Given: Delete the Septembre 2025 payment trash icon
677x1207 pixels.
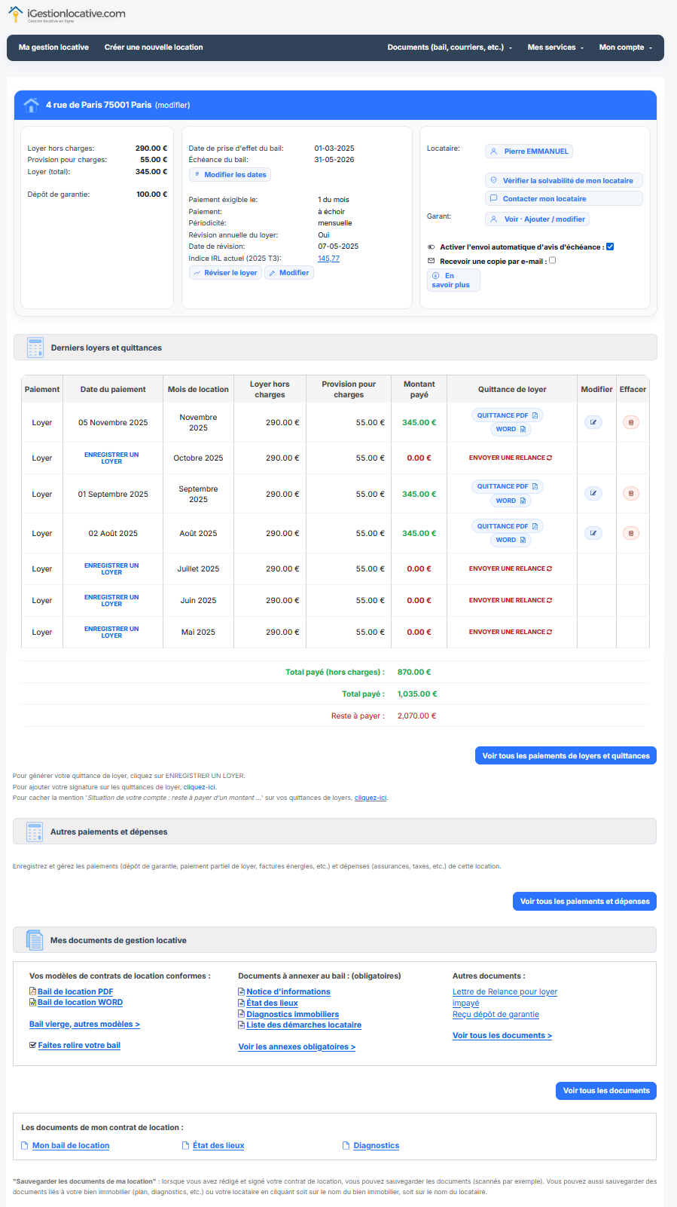Looking at the screenshot, I should pos(631,494).
